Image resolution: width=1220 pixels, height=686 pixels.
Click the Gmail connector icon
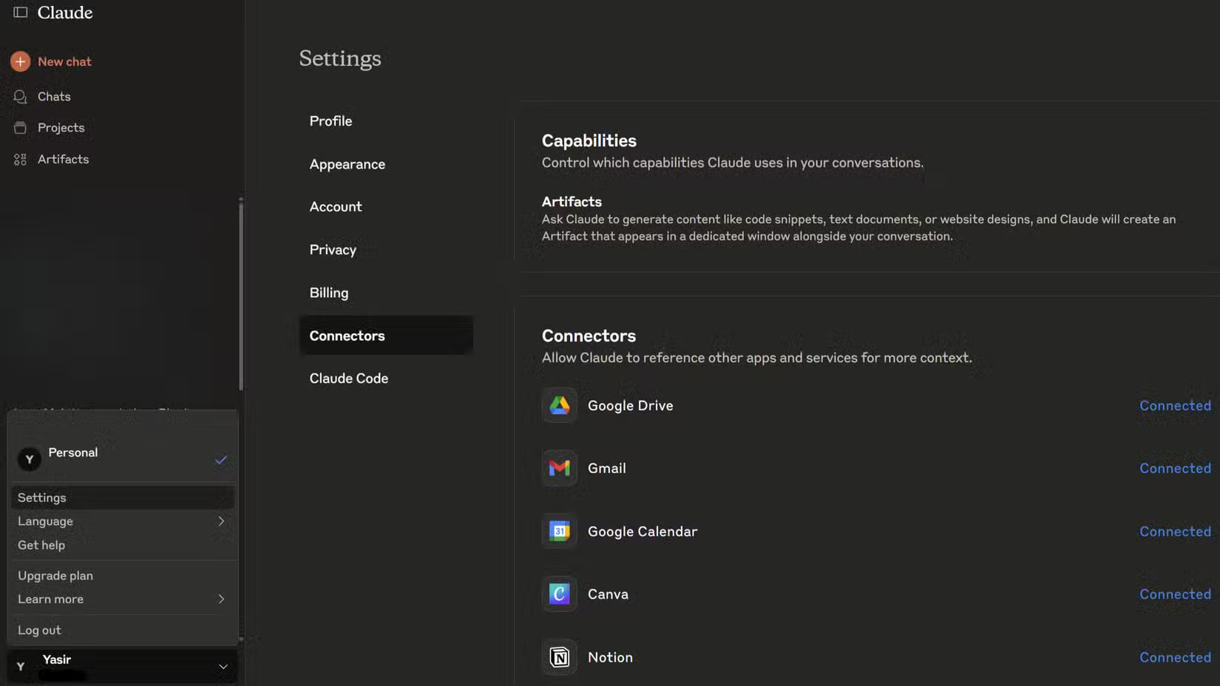coord(559,468)
